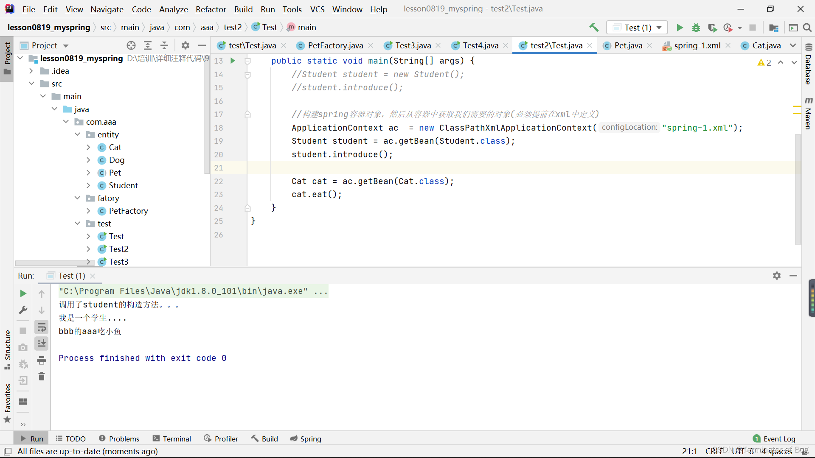
Task: Open Run panel settings gear
Action: tap(777, 276)
